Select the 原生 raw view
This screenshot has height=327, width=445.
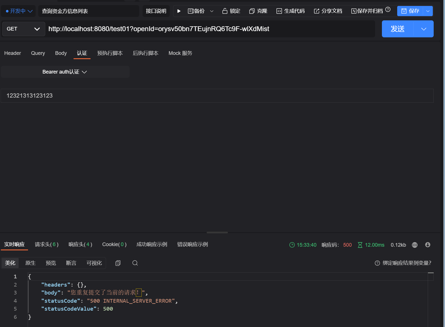[31, 263]
